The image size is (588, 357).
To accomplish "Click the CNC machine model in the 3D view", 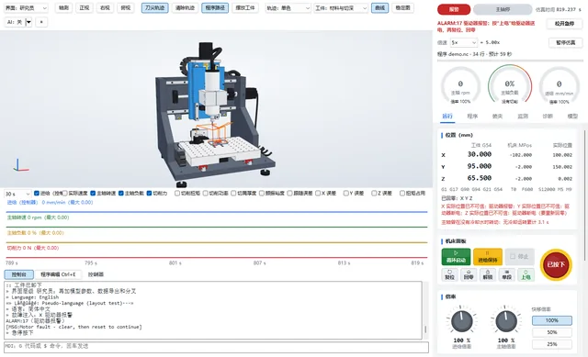I will tap(215, 114).
